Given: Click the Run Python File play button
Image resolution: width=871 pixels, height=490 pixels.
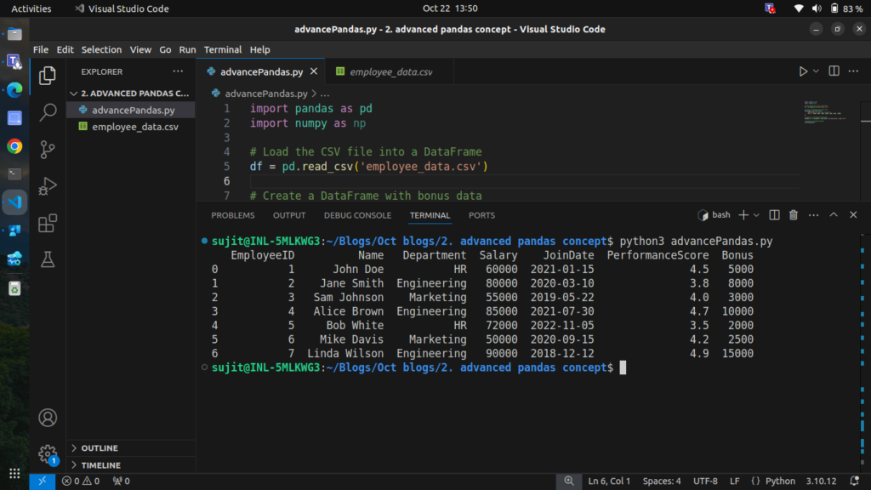Looking at the screenshot, I should tap(803, 71).
